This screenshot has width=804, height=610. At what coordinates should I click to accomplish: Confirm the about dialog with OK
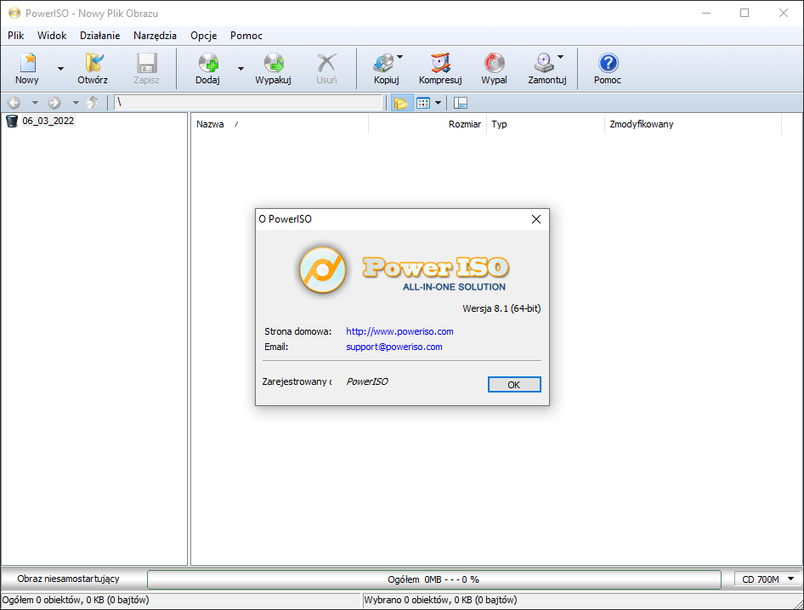(514, 385)
